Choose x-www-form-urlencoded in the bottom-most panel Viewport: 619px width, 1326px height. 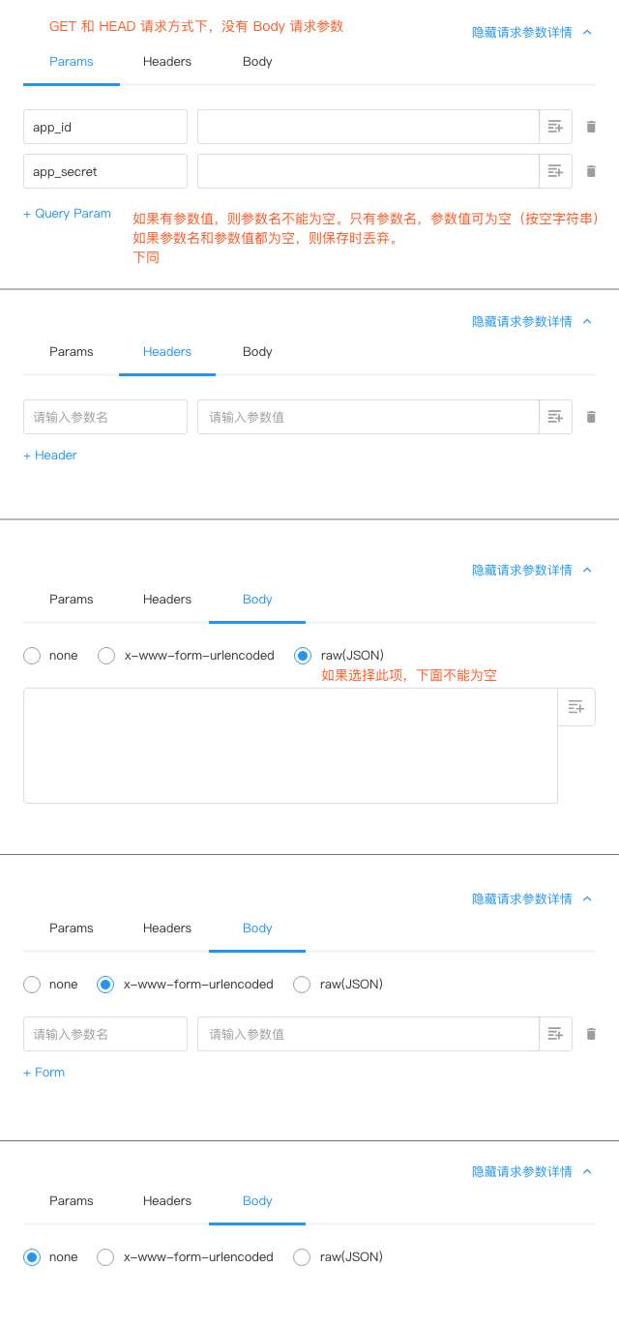click(x=105, y=1257)
